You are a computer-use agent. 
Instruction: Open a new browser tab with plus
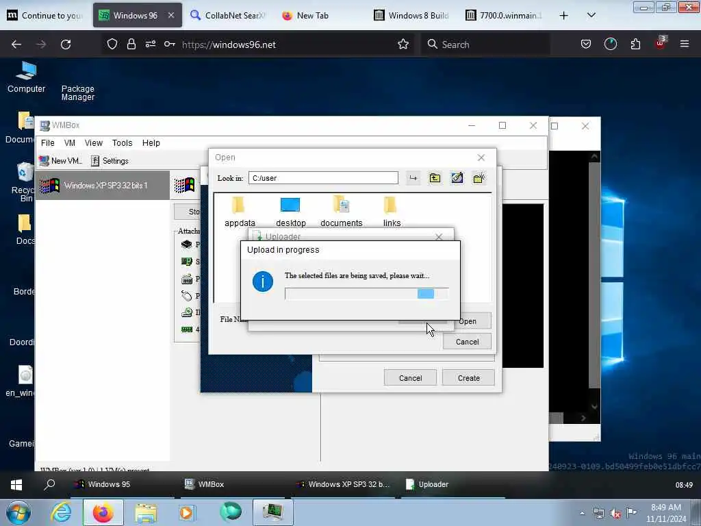click(564, 15)
